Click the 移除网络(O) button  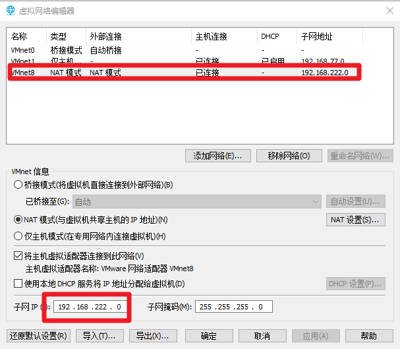coord(289,156)
